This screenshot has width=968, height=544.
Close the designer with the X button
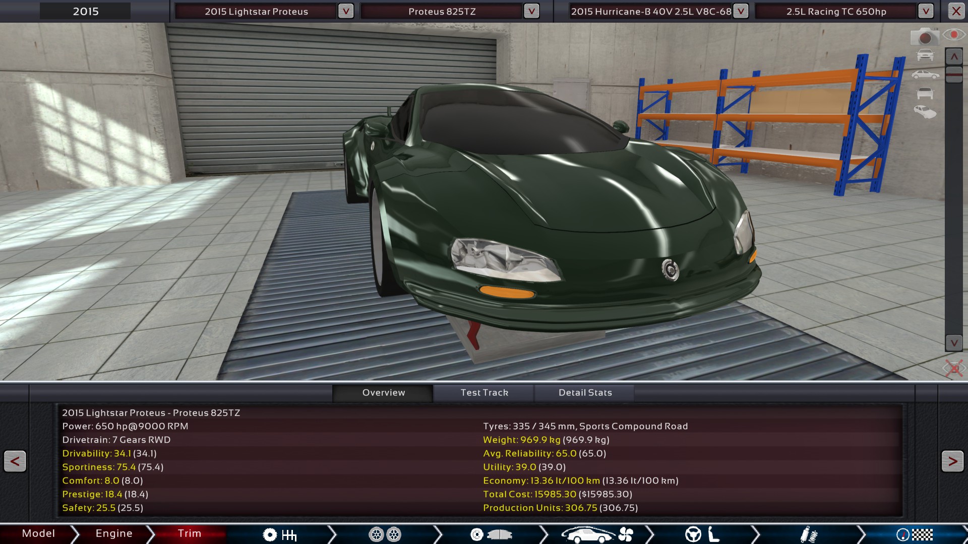pyautogui.click(x=956, y=11)
